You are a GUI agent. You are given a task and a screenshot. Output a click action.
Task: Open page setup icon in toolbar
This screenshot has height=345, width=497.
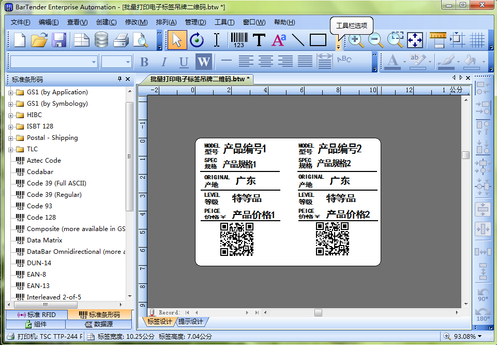click(x=82, y=40)
